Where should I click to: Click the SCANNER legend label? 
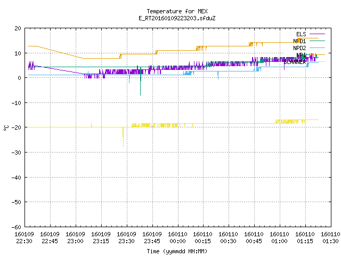click(x=295, y=62)
